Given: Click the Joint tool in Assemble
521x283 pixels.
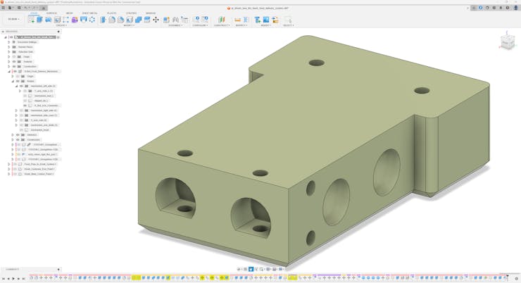Looking at the screenshot, I should click(x=175, y=20).
